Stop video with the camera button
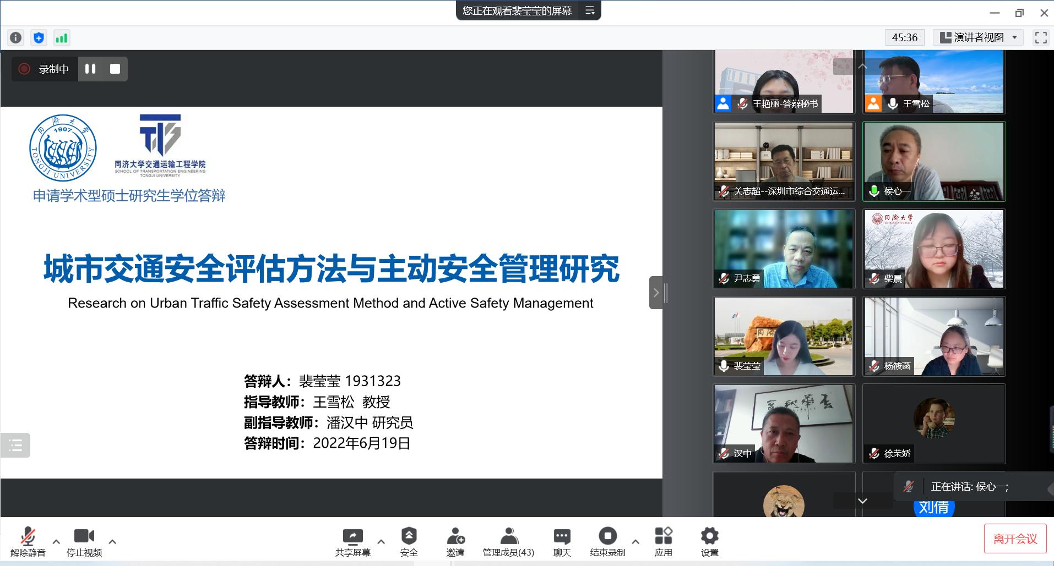Image resolution: width=1054 pixels, height=566 pixels. pyautogui.click(x=84, y=541)
